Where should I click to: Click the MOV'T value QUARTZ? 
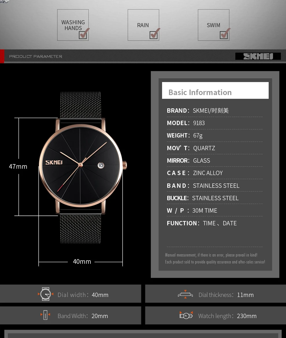pyautogui.click(x=204, y=148)
